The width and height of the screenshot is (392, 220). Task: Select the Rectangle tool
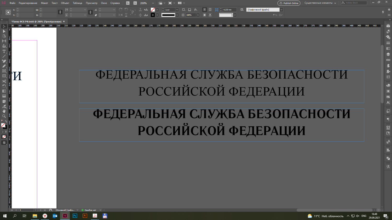(x=4, y=76)
